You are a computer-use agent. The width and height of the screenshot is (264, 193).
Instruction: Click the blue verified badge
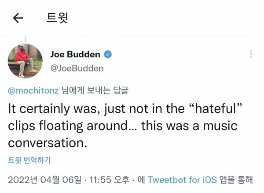coord(108,55)
